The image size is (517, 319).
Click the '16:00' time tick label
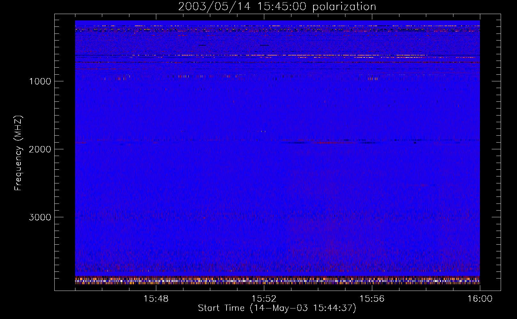tap(480, 299)
